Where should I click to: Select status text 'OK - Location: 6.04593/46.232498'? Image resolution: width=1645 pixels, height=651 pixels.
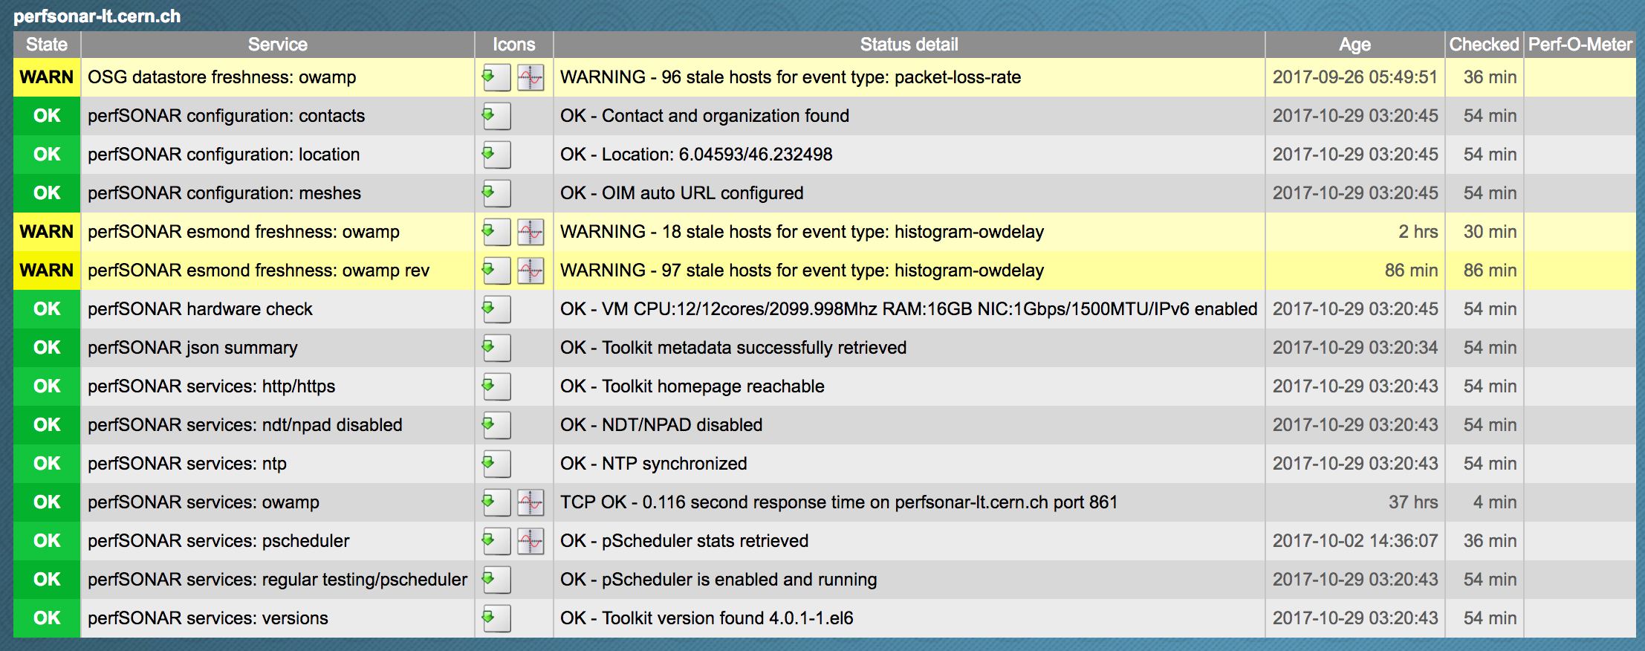[696, 155]
